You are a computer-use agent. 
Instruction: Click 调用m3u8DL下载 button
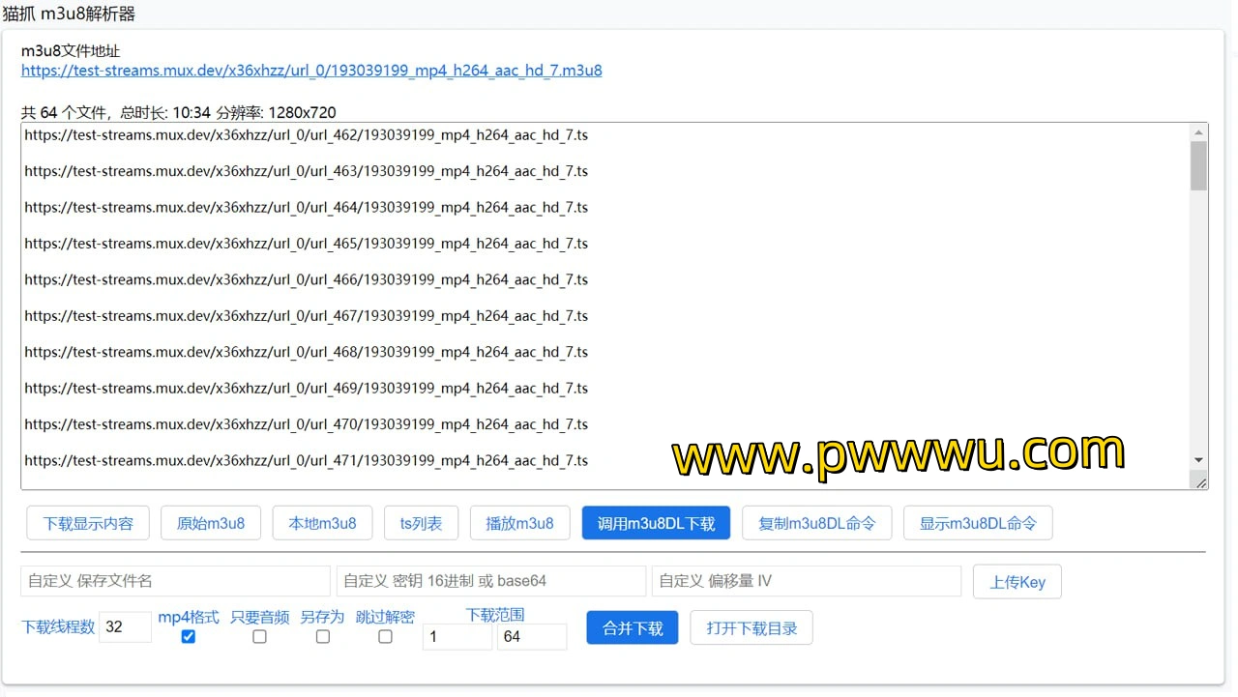pyautogui.click(x=656, y=523)
